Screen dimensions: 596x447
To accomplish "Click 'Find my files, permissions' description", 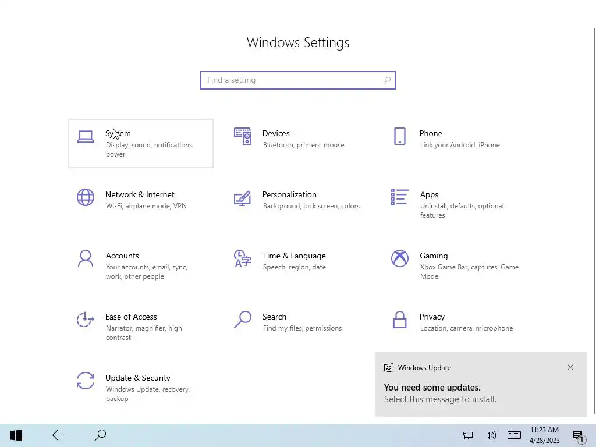I will 302,328.
